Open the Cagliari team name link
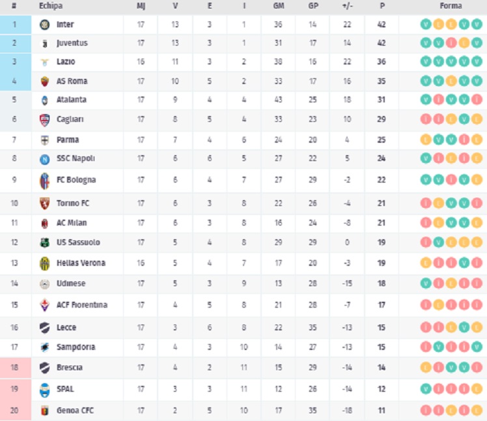487x421 pixels. (x=70, y=119)
